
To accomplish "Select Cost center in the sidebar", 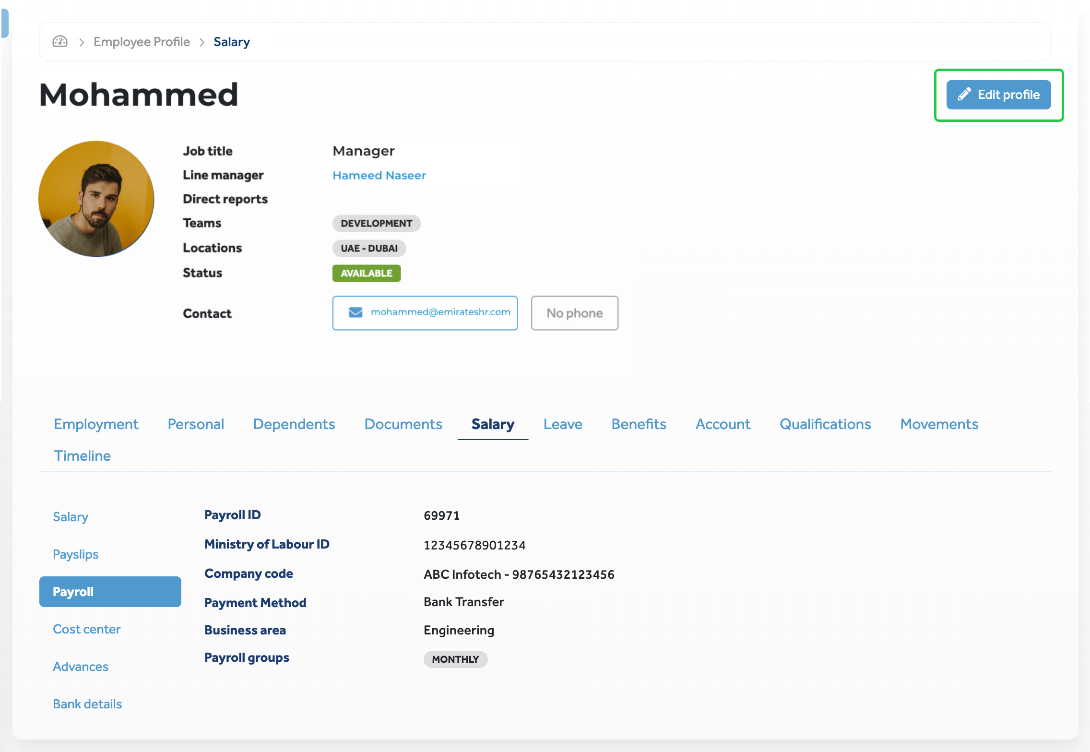I will 86,629.
